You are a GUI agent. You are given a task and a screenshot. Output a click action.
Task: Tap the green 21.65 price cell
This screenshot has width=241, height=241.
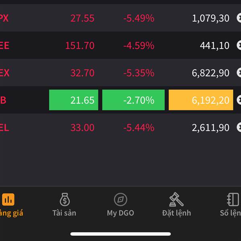click(74, 100)
